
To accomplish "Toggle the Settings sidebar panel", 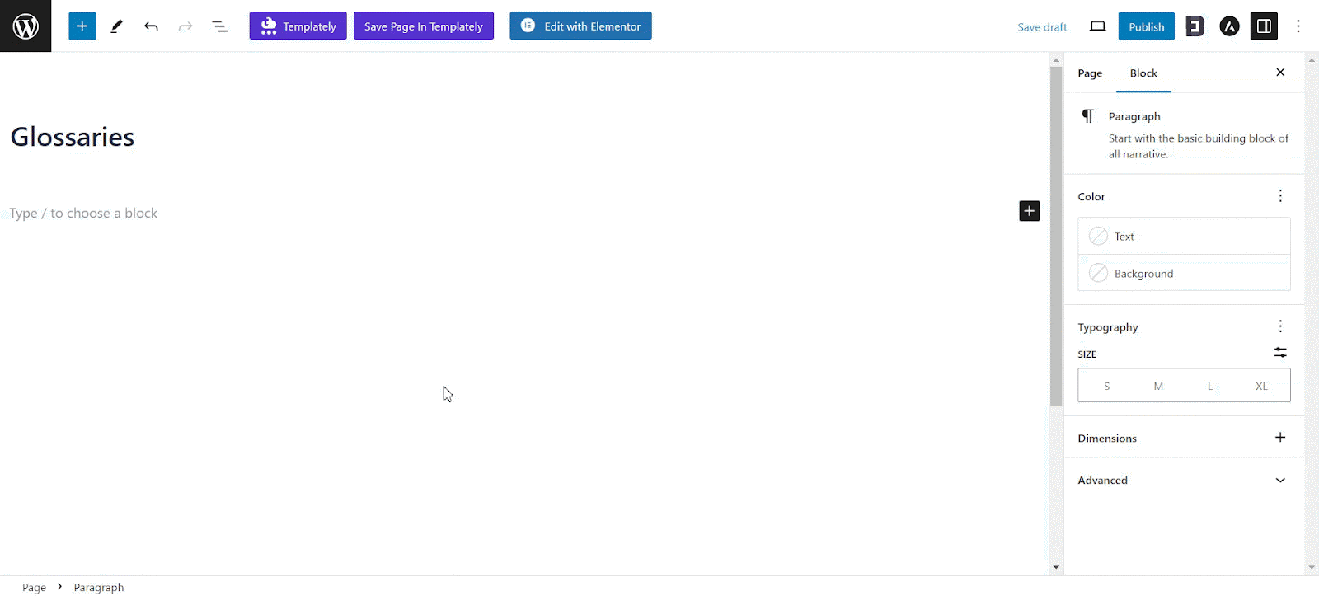I will [x=1264, y=26].
